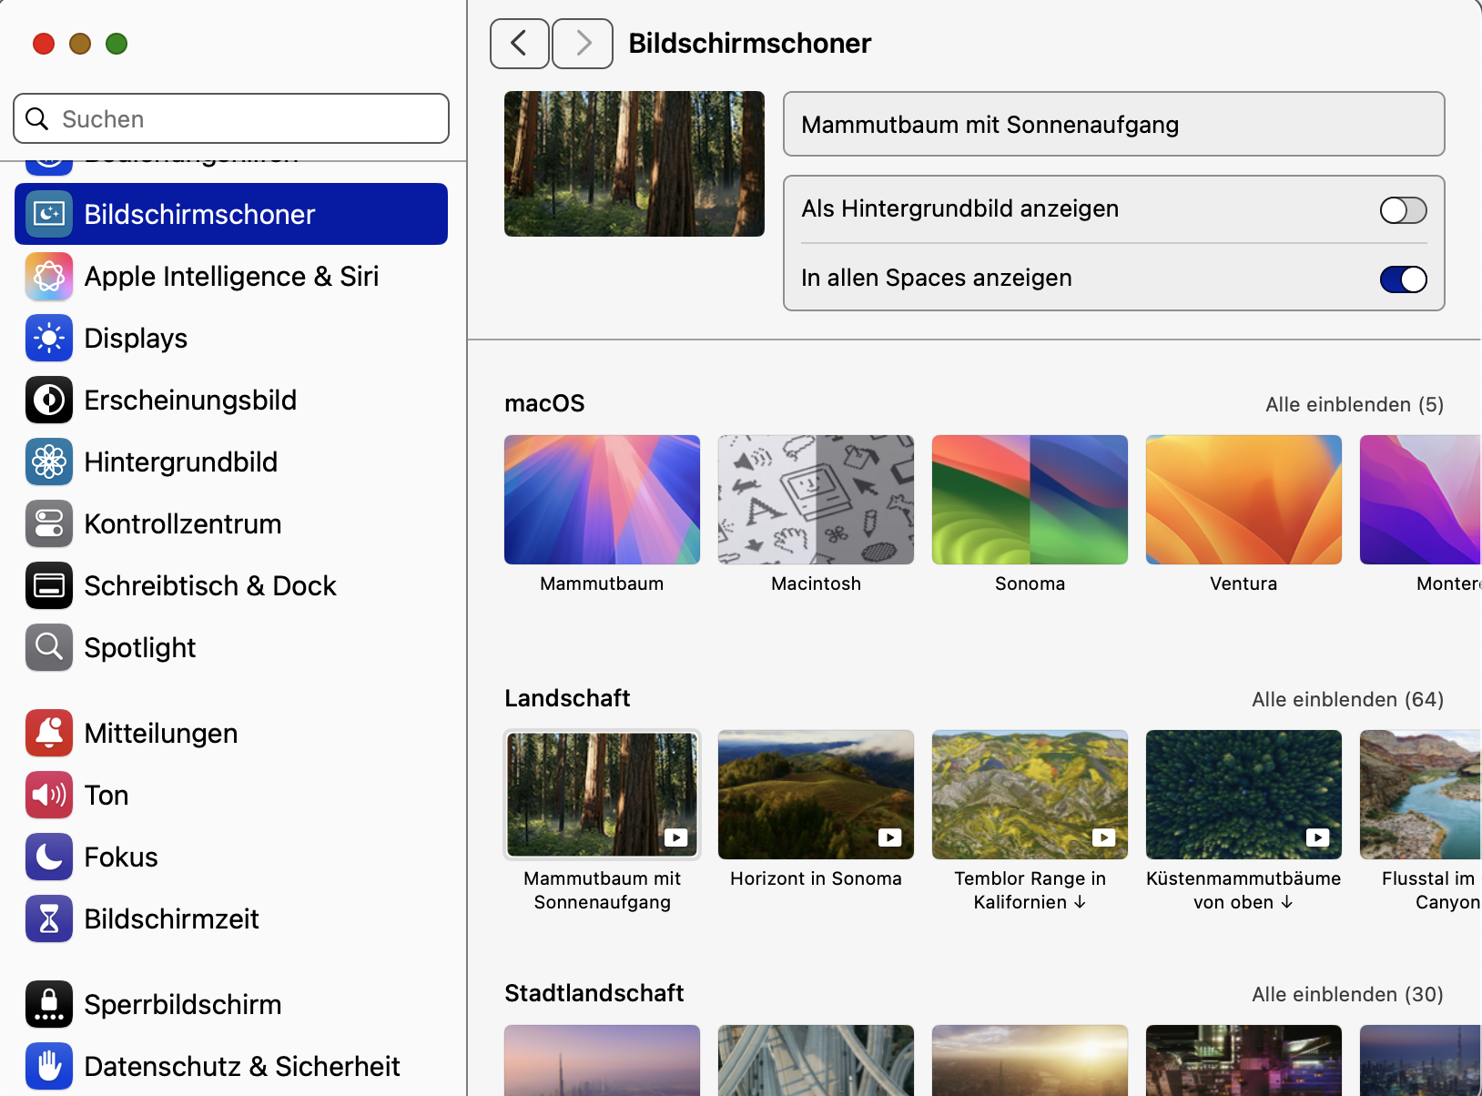This screenshot has height=1096, width=1482.
Task: Open Mitteilungen bell icon
Action: [x=49, y=734]
